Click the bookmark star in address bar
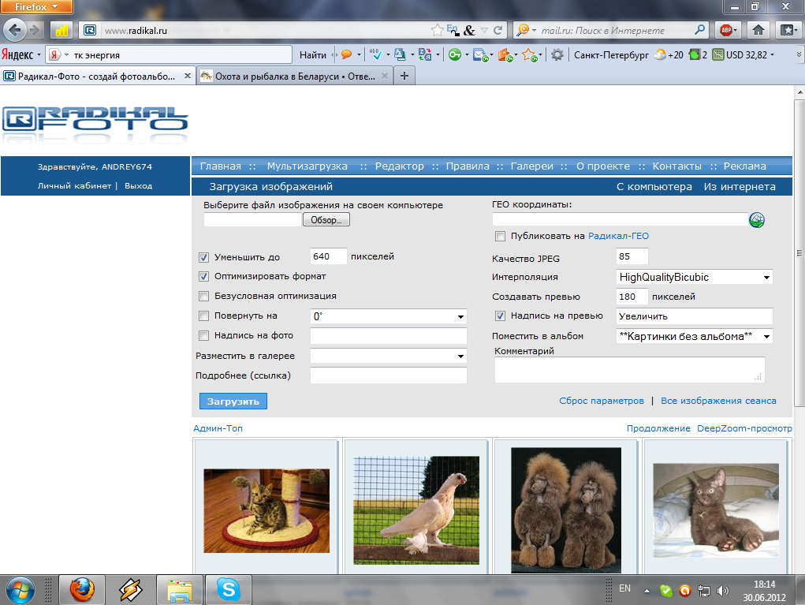Image resolution: width=805 pixels, height=605 pixels. [438, 31]
